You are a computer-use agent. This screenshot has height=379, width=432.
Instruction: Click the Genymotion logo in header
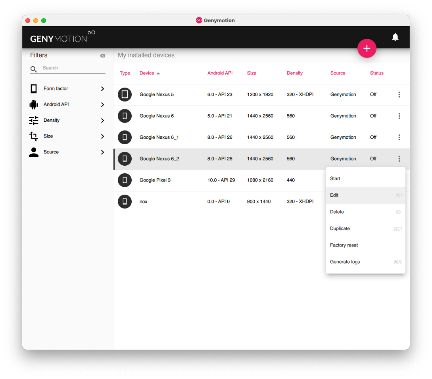[63, 37]
